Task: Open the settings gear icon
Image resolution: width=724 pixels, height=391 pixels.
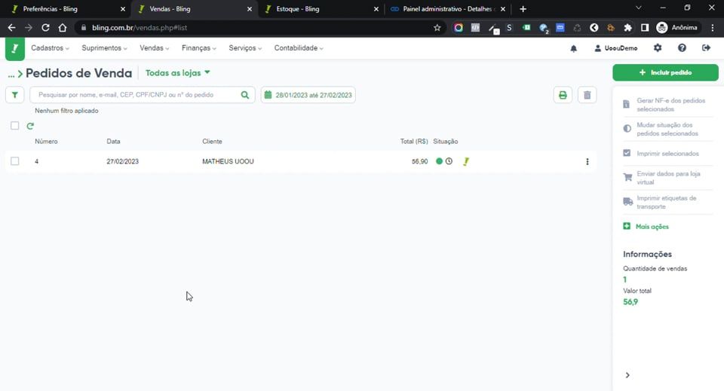Action: click(658, 48)
